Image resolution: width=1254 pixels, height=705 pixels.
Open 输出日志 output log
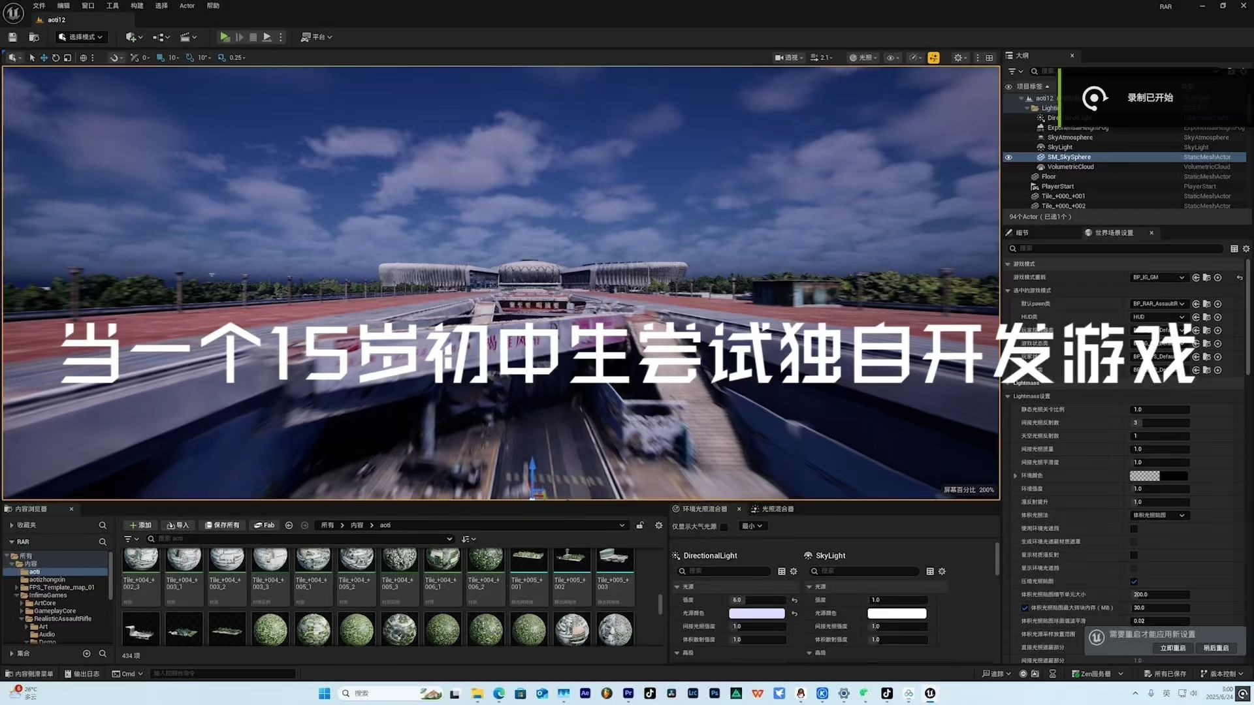click(82, 674)
